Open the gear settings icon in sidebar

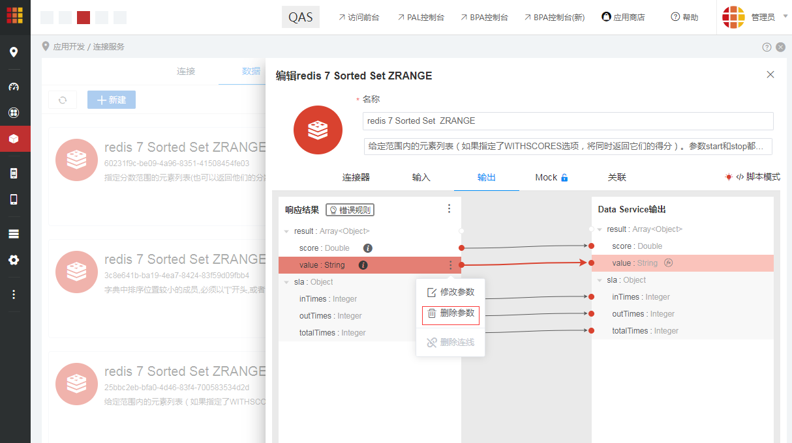[14, 261]
